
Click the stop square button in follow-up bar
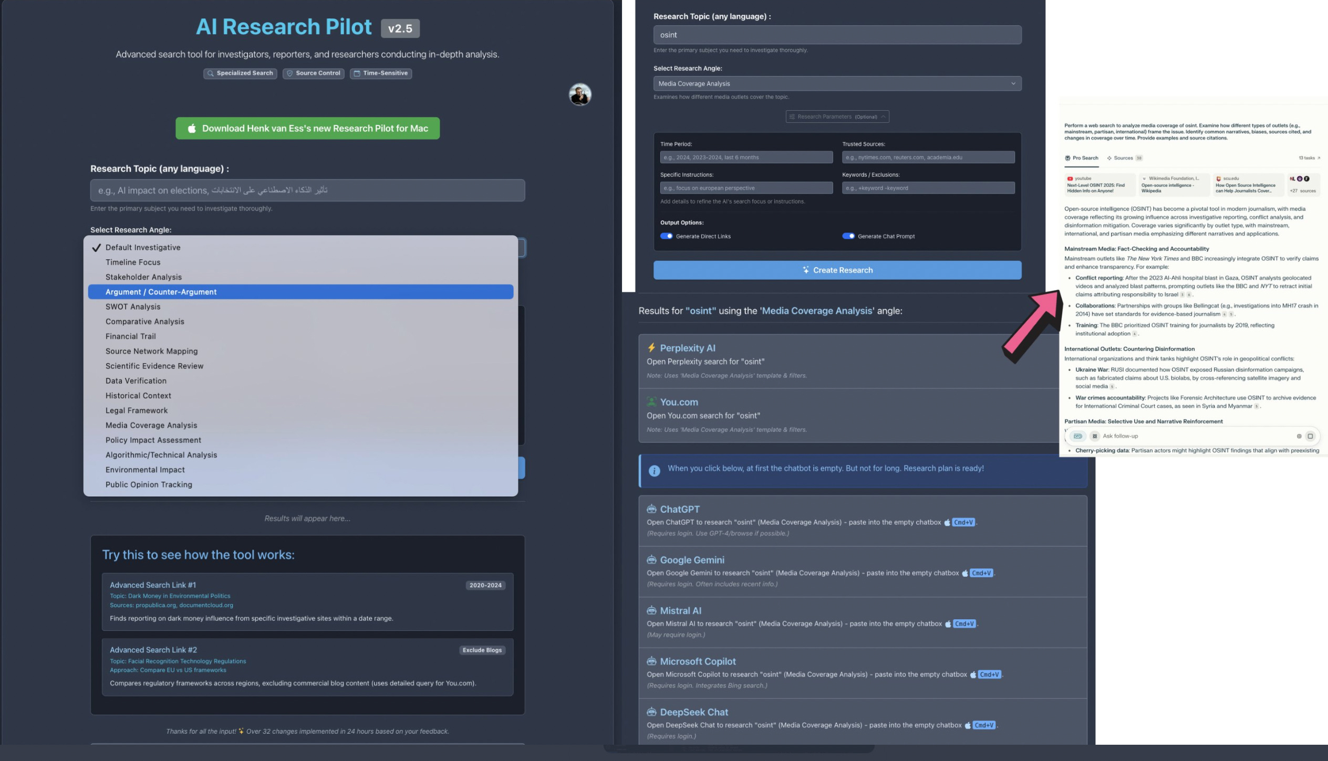click(1310, 436)
